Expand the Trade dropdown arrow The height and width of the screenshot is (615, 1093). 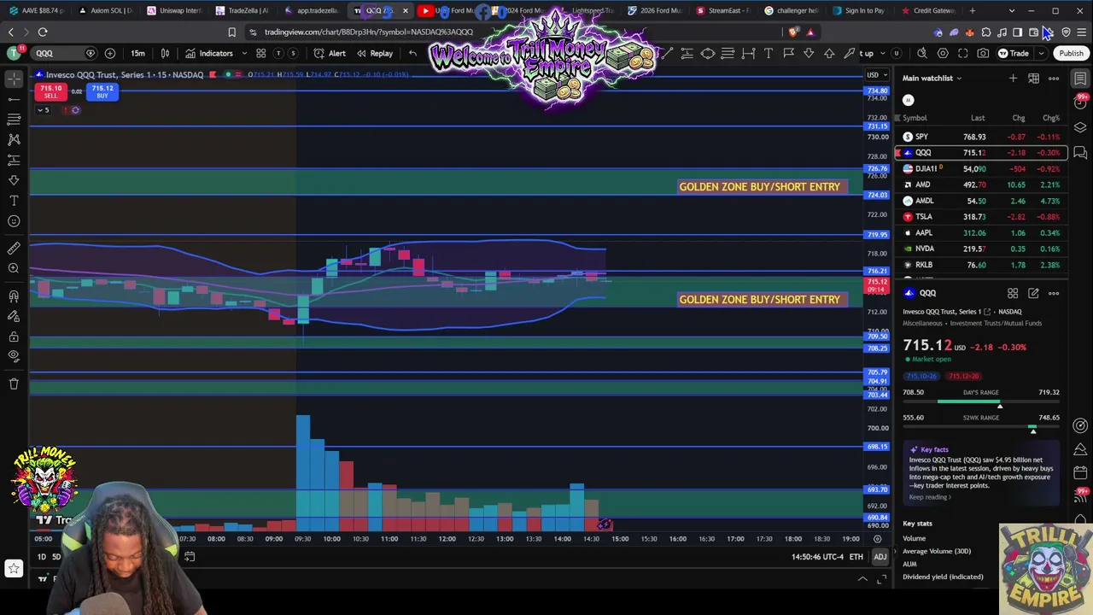(x=1041, y=53)
